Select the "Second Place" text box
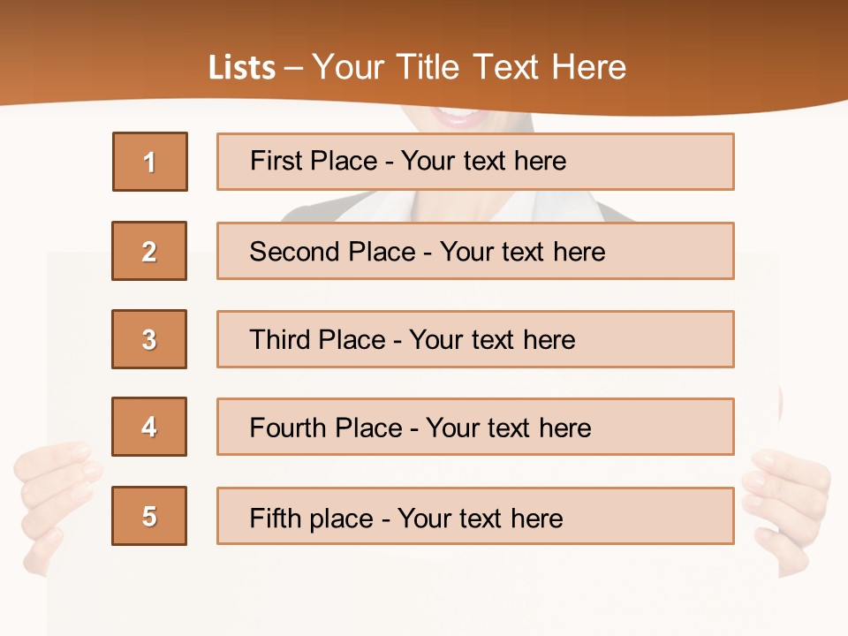The width and height of the screenshot is (848, 636). pos(475,251)
